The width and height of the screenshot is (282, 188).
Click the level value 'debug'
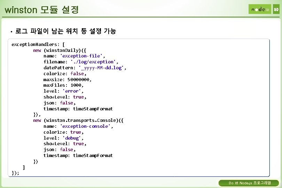(x=72, y=138)
